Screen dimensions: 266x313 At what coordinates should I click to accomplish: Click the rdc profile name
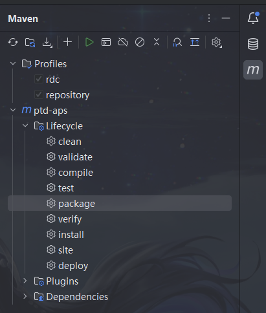pos(52,80)
